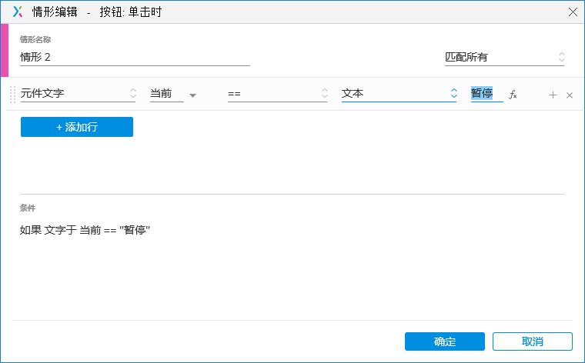
Task: Click the 情形 2 case name field
Action: click(135, 58)
